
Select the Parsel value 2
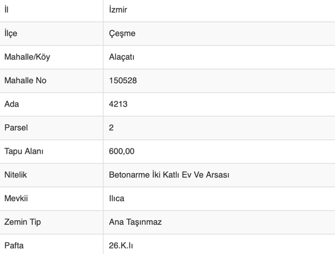(x=111, y=128)
